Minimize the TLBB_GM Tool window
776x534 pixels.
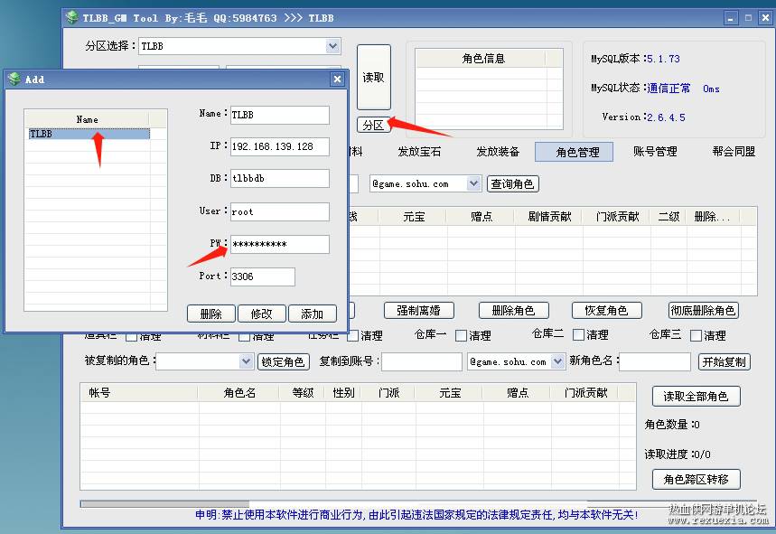click(x=731, y=18)
